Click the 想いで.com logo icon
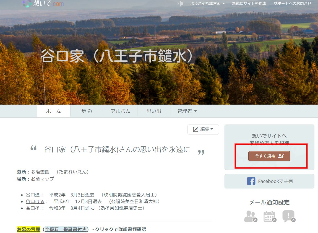The image size is (318, 233). 27,3
